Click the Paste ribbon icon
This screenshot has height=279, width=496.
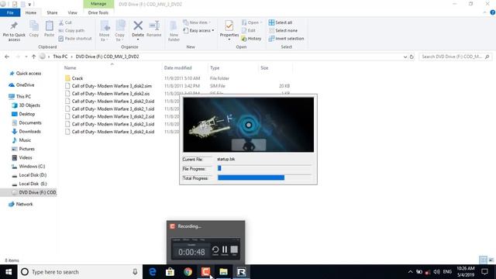point(49,26)
